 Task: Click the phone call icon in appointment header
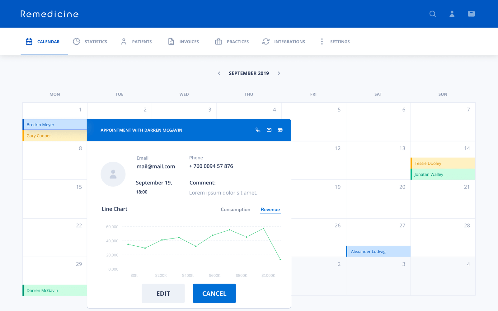tap(258, 130)
